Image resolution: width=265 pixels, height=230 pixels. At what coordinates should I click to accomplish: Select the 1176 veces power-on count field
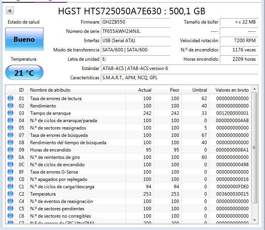(x=239, y=50)
